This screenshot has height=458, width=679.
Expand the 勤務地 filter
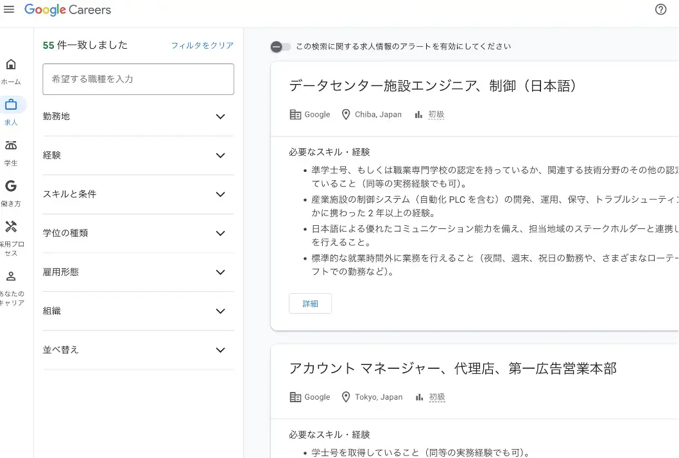138,117
